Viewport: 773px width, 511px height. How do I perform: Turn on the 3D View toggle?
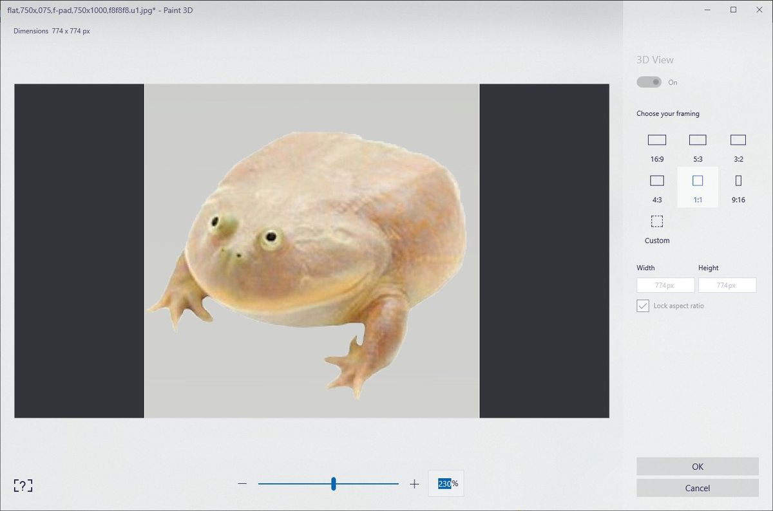[x=649, y=82]
